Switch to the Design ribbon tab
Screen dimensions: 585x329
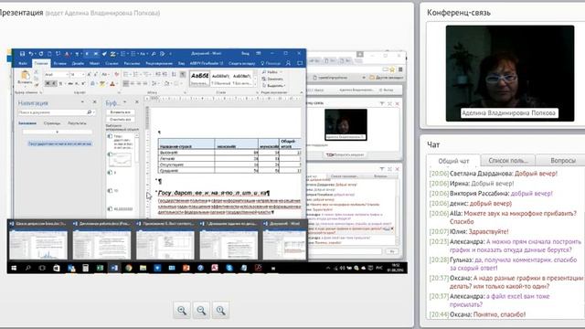pyautogui.click(x=78, y=63)
